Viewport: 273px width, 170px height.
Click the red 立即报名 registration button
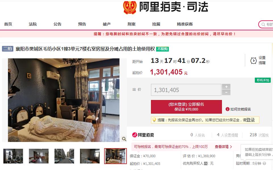pos(186,107)
